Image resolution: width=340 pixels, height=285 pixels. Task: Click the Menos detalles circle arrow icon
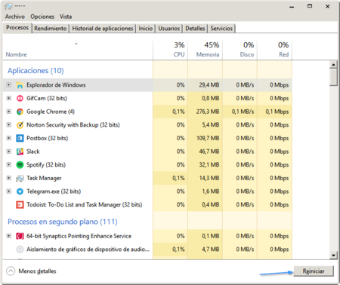click(11, 271)
